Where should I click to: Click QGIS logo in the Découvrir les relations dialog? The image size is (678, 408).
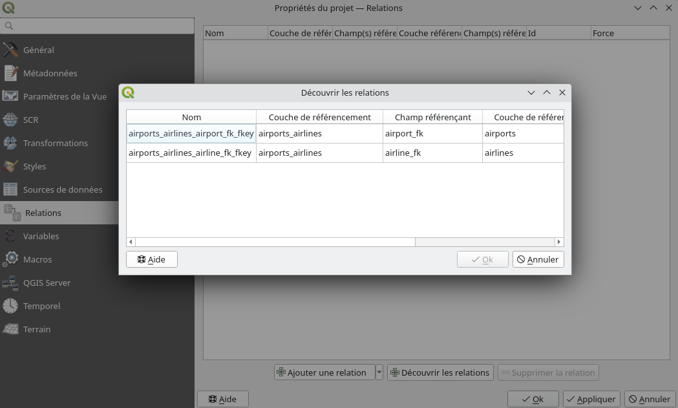[128, 92]
